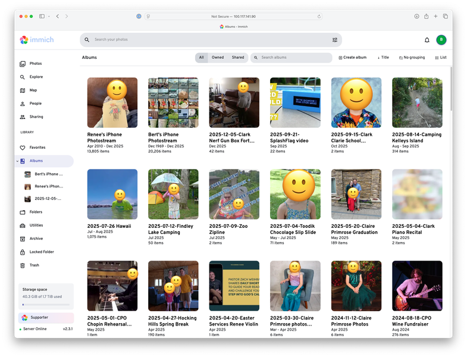Click the main search magnifier icon
The height and width of the screenshot is (357, 467).
coord(87,40)
